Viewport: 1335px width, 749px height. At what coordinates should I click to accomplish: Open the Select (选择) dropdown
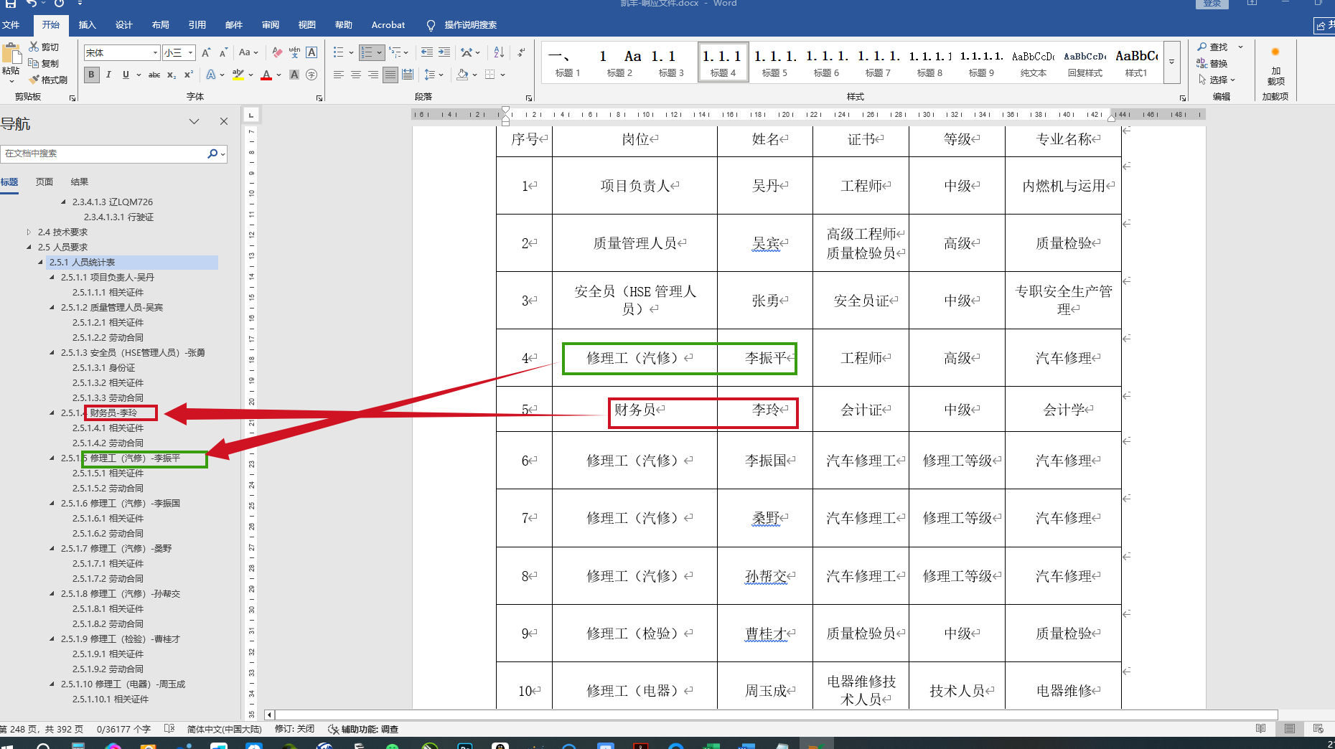pyautogui.click(x=1217, y=80)
